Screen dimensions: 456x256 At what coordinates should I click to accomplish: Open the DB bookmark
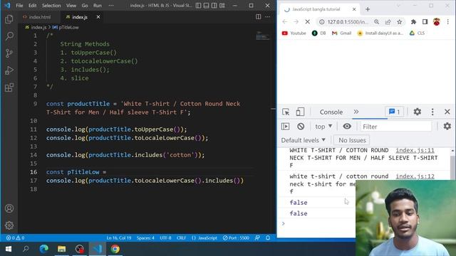click(x=319, y=33)
